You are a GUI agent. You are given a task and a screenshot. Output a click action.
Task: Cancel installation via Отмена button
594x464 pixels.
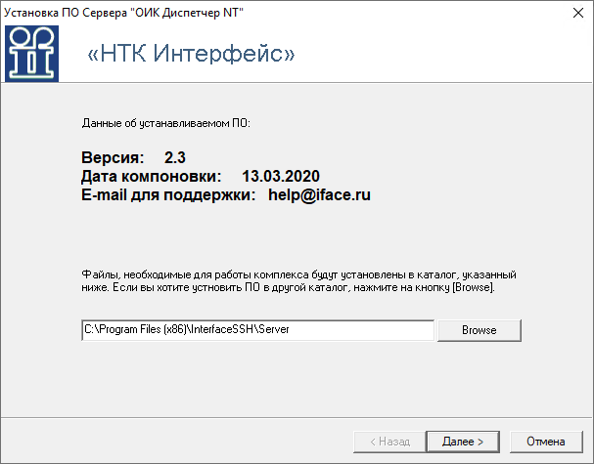pyautogui.click(x=545, y=442)
